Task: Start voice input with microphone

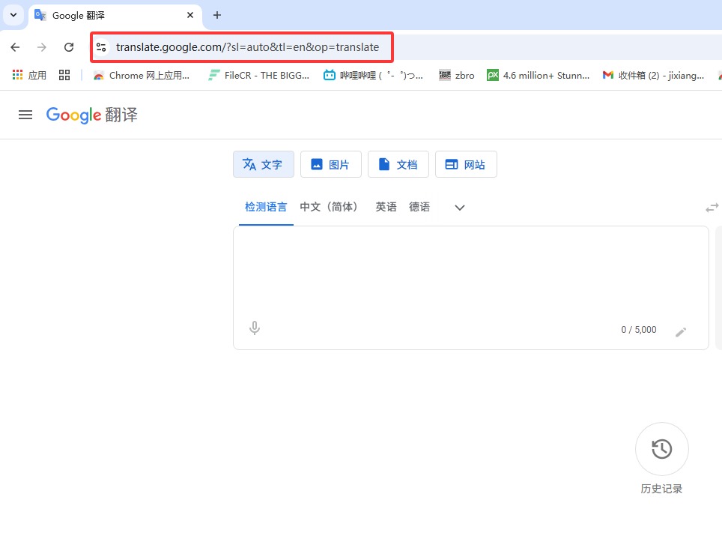Action: pos(255,328)
